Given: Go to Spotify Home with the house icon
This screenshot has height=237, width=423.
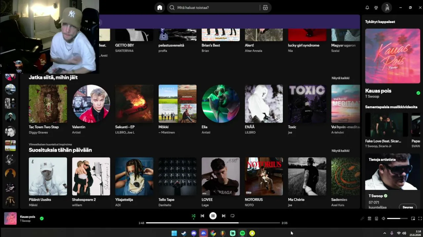Looking at the screenshot, I should coord(160,8).
